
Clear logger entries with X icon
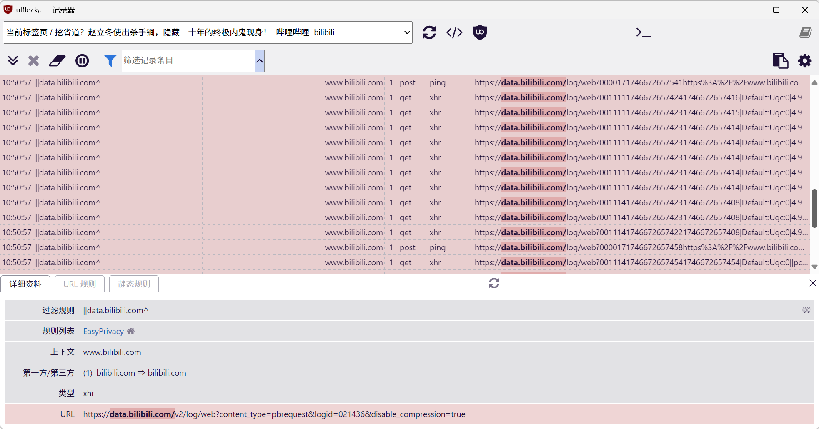click(x=34, y=61)
